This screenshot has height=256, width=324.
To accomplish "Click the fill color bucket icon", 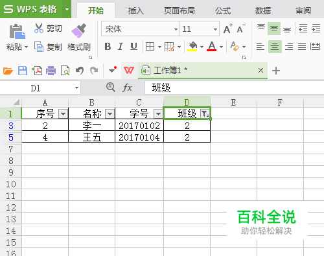I will pos(192,47).
